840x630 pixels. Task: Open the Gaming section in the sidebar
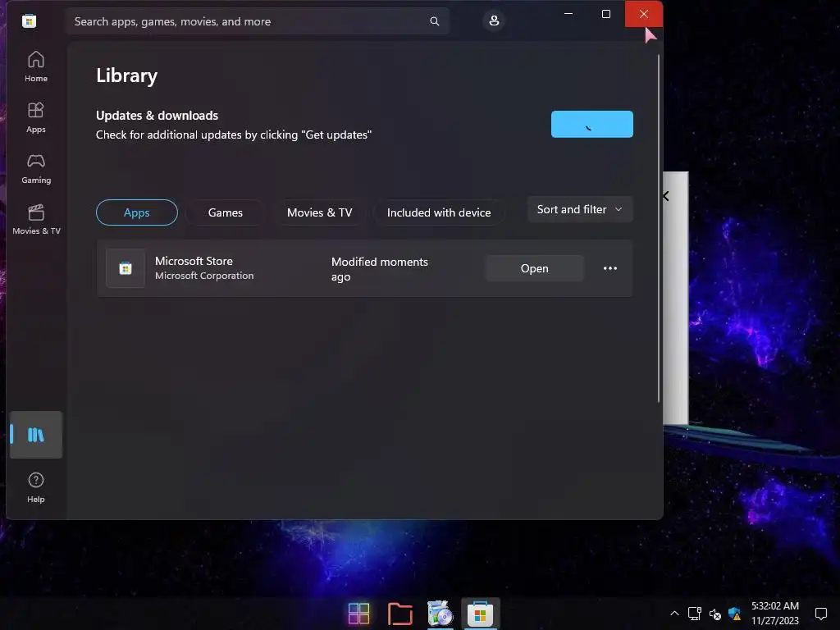click(x=36, y=168)
